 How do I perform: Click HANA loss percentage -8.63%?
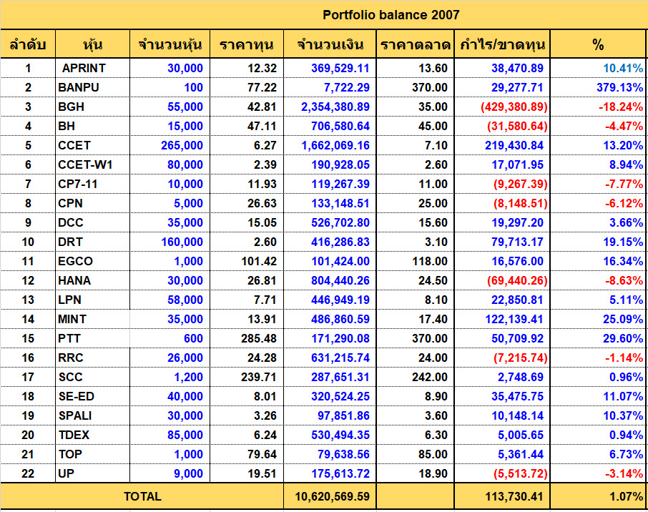[598, 280]
